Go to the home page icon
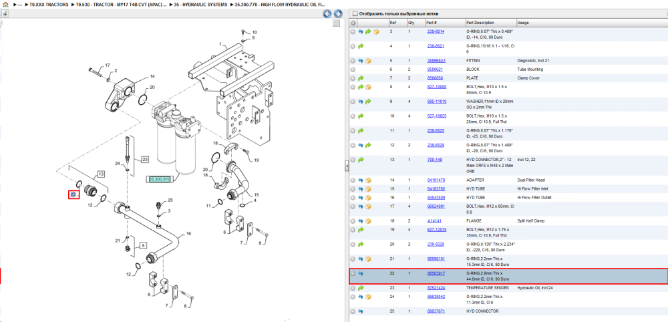Viewport: 668px width, 322px height. click(5, 4)
